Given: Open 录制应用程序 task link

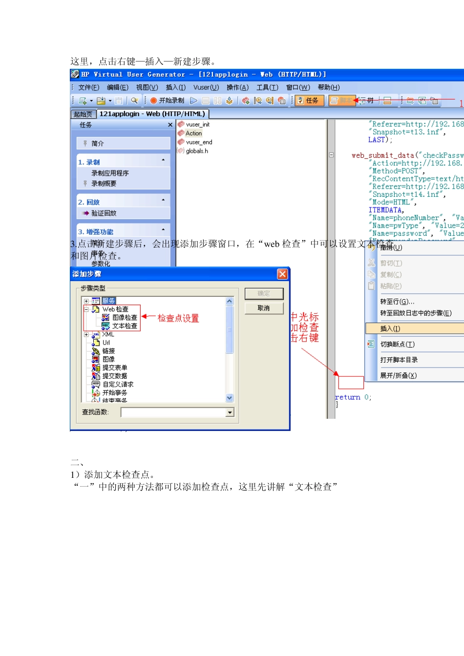Looking at the screenshot, I should tap(110, 173).
